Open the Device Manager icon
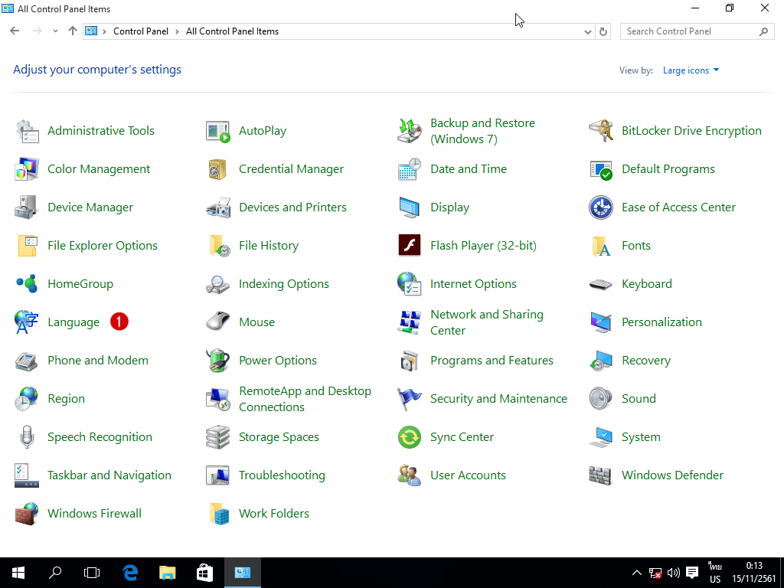Screen dimensions: 784x588 pos(27,207)
